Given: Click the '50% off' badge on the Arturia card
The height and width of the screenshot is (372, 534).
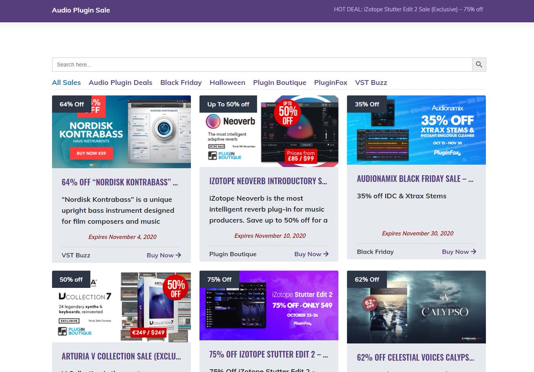Looking at the screenshot, I should point(71,279).
